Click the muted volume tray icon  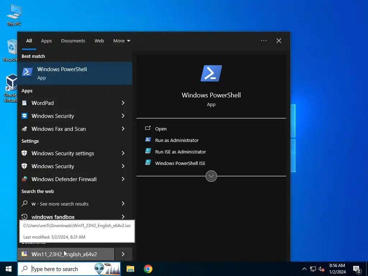(322, 269)
